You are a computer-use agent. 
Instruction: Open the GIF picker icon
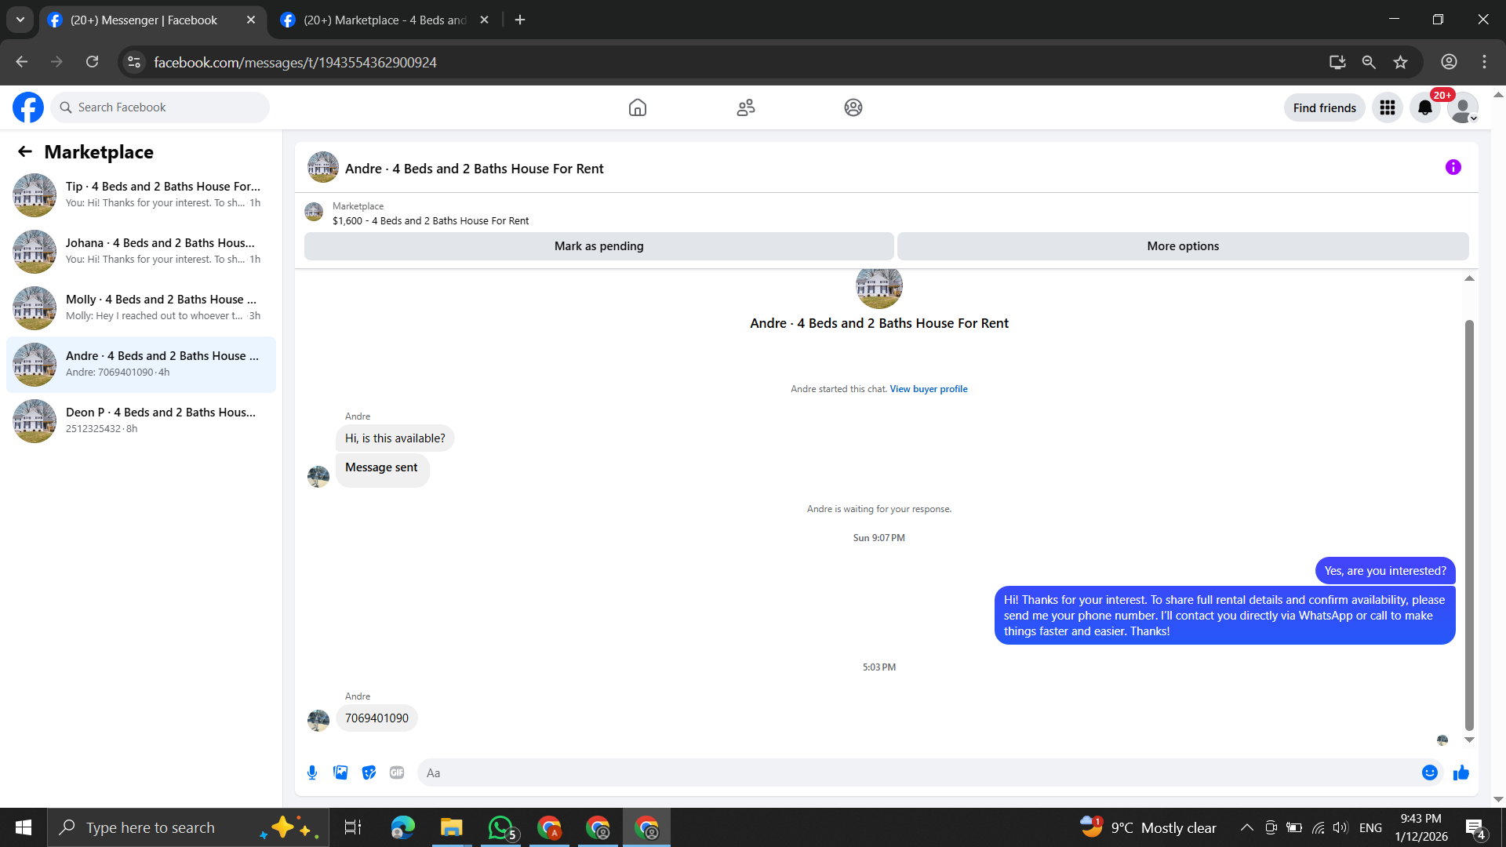click(x=397, y=772)
